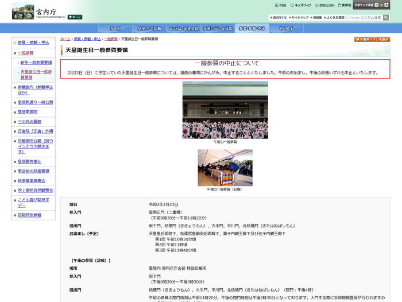
Task: Open the 携帯版 mobile version
Action: [345, 5]
